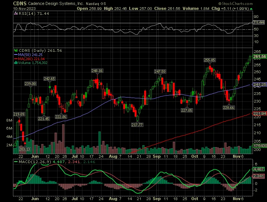Click the 221.94 MA(200) axis tag

point(259,113)
